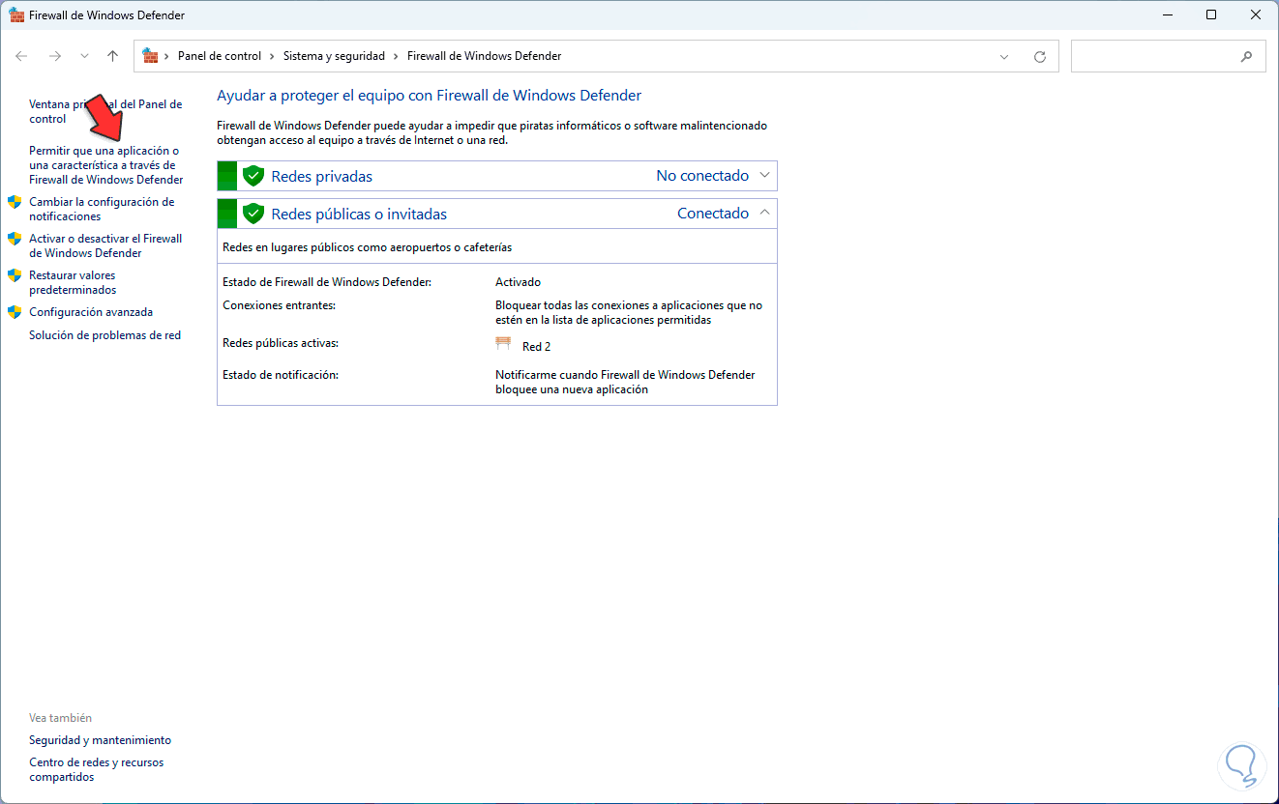Click the breadcrumb arrow after Panel de control
This screenshot has width=1279, height=804.
tap(273, 56)
